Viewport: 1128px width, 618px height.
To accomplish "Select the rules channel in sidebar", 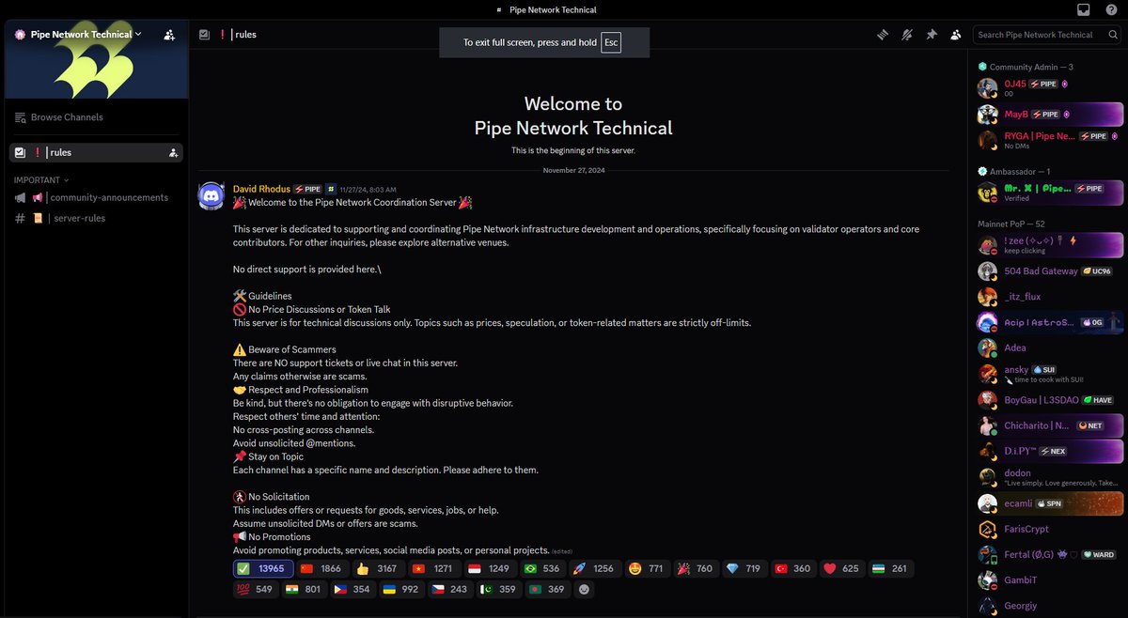I will 96,152.
